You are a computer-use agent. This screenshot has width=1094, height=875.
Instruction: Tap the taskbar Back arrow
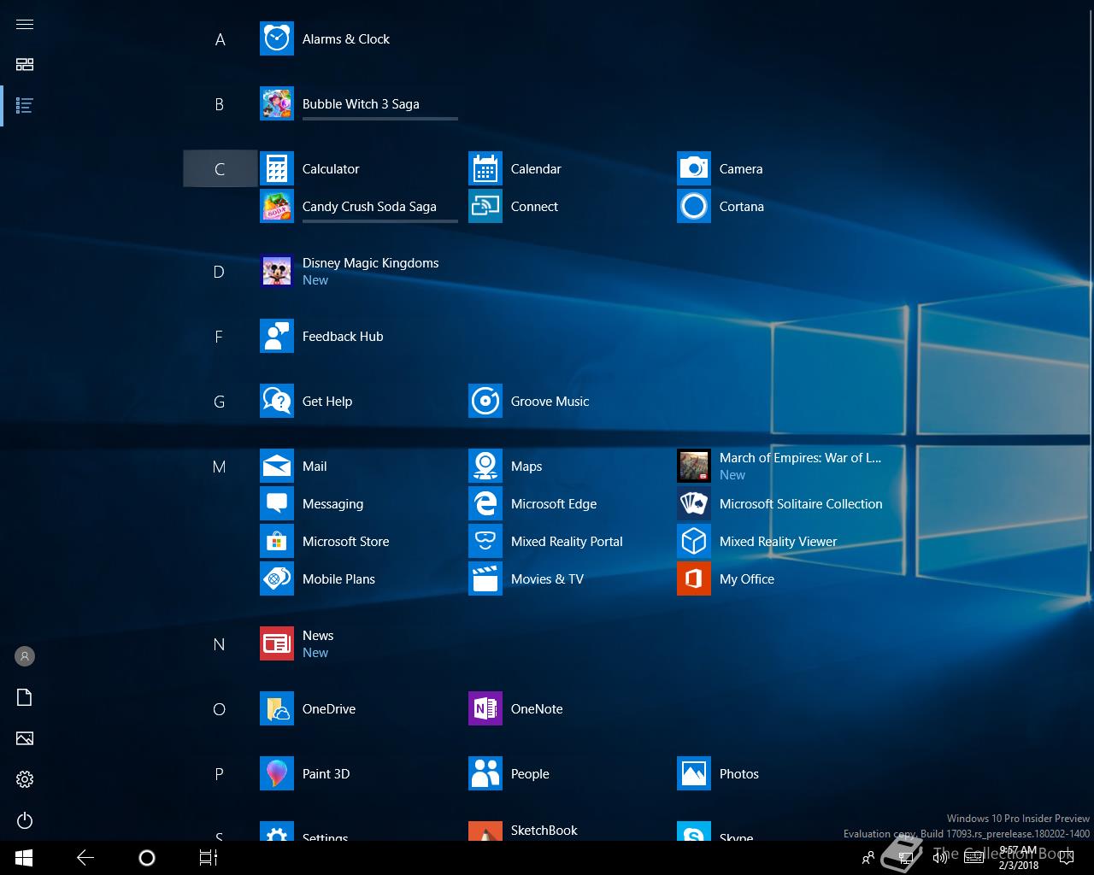tap(85, 858)
